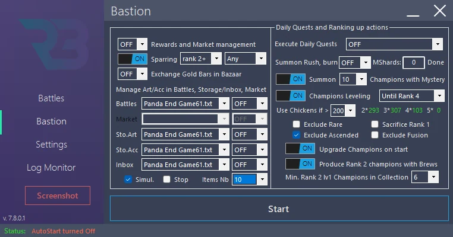The height and width of the screenshot is (237, 453).
Task: Uncheck the Exclude Ascended checkbox
Action: tap(296, 134)
